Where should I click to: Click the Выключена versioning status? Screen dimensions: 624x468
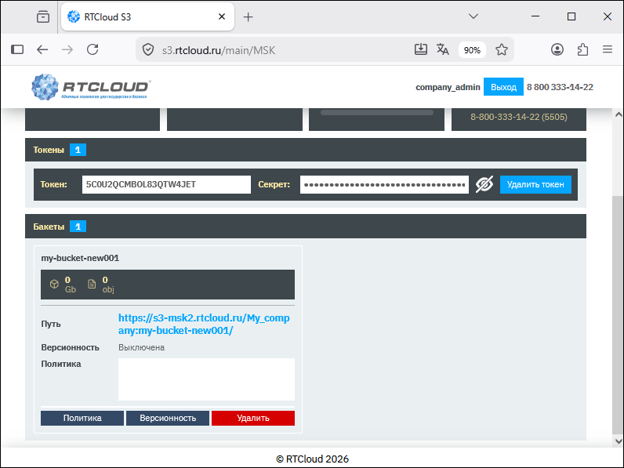[141, 347]
